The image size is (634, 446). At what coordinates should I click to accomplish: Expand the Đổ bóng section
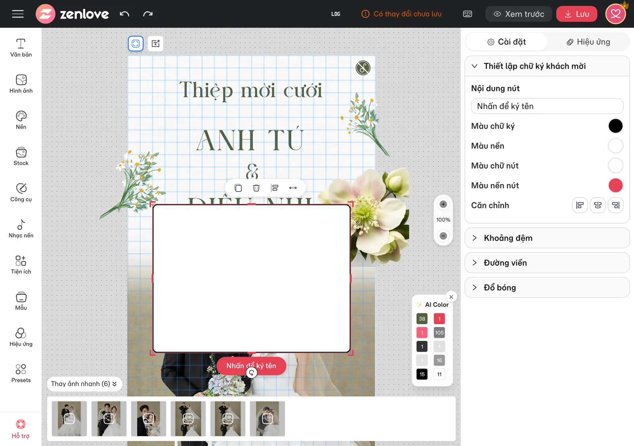point(547,287)
